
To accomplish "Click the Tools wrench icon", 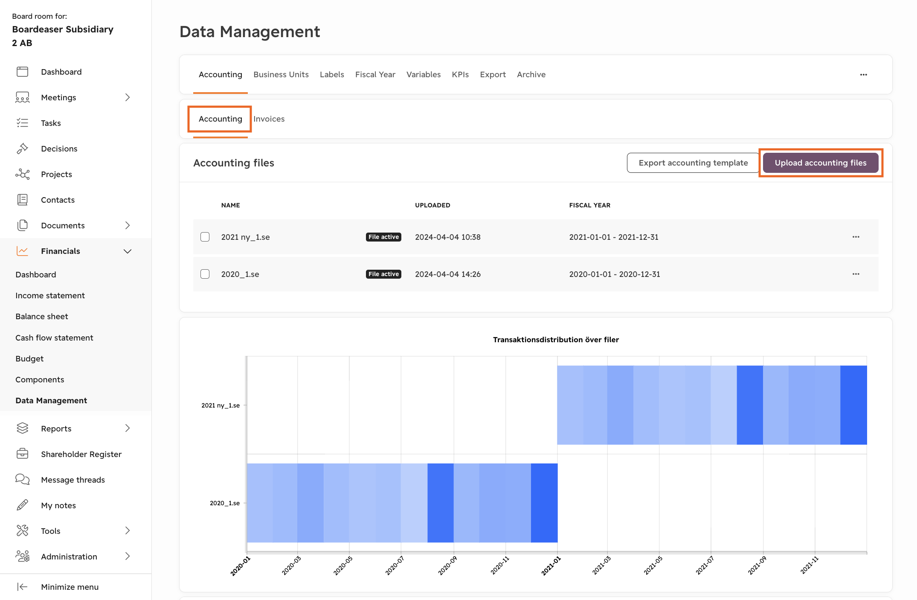I will tap(22, 530).
